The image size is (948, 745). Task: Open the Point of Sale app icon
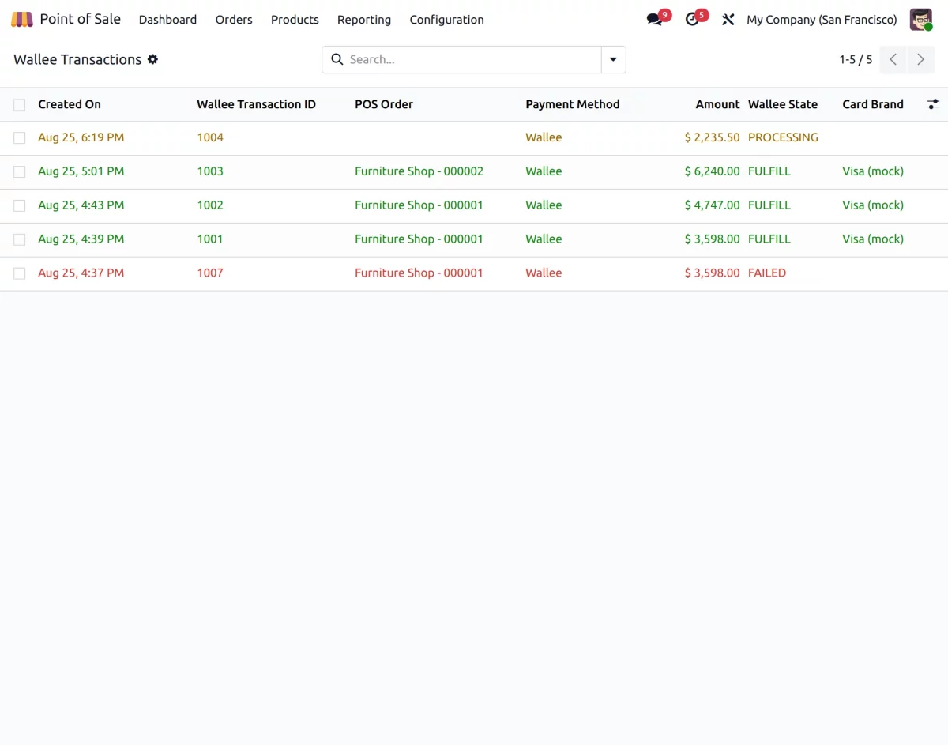(22, 19)
